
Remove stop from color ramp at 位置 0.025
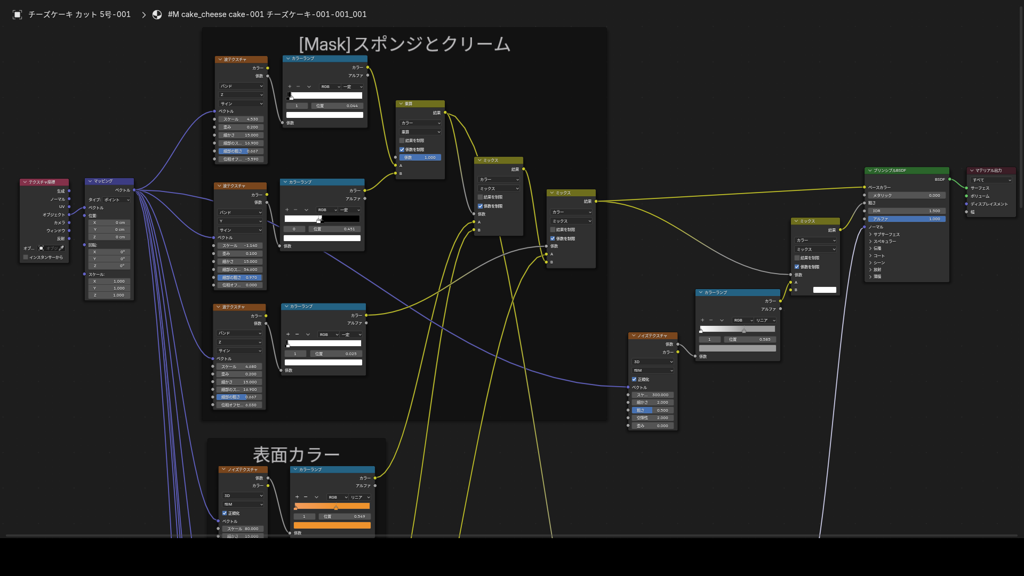tap(297, 334)
